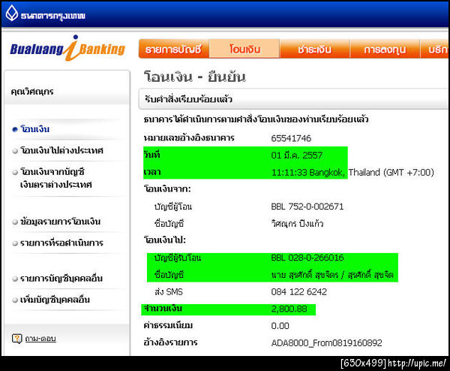The width and height of the screenshot is (450, 371).
Task: Open the รายการบัญชี tab
Action: [x=174, y=49]
